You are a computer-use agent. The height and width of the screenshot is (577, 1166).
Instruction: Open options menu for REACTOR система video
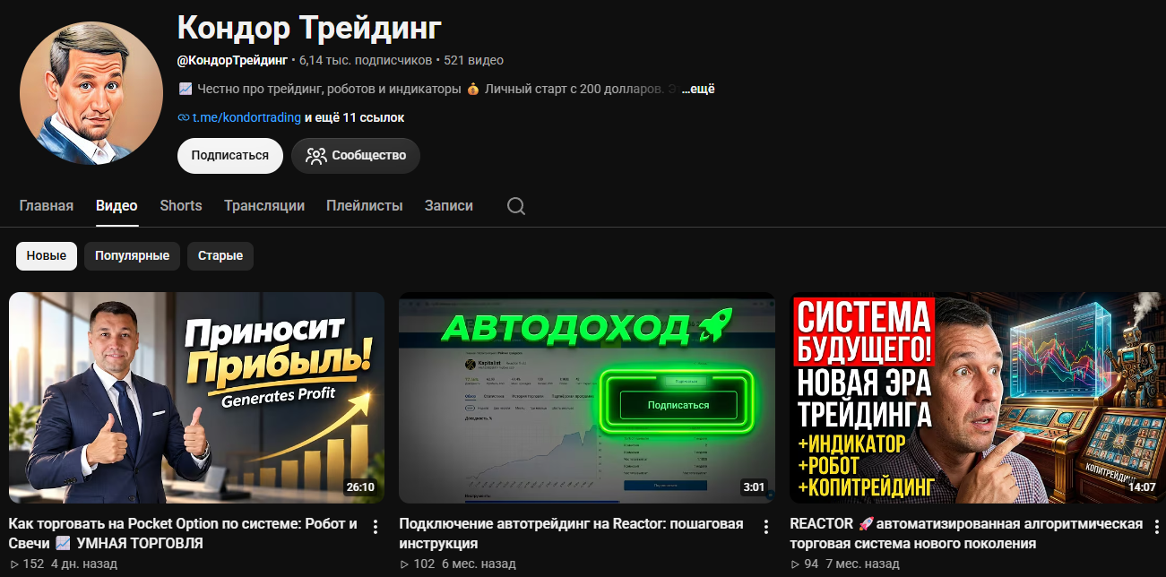[x=1156, y=527]
